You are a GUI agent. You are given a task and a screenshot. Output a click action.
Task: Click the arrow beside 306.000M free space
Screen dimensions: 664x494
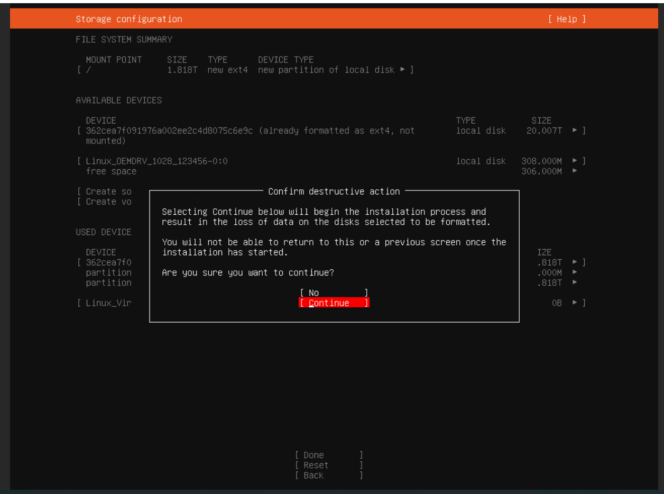575,171
